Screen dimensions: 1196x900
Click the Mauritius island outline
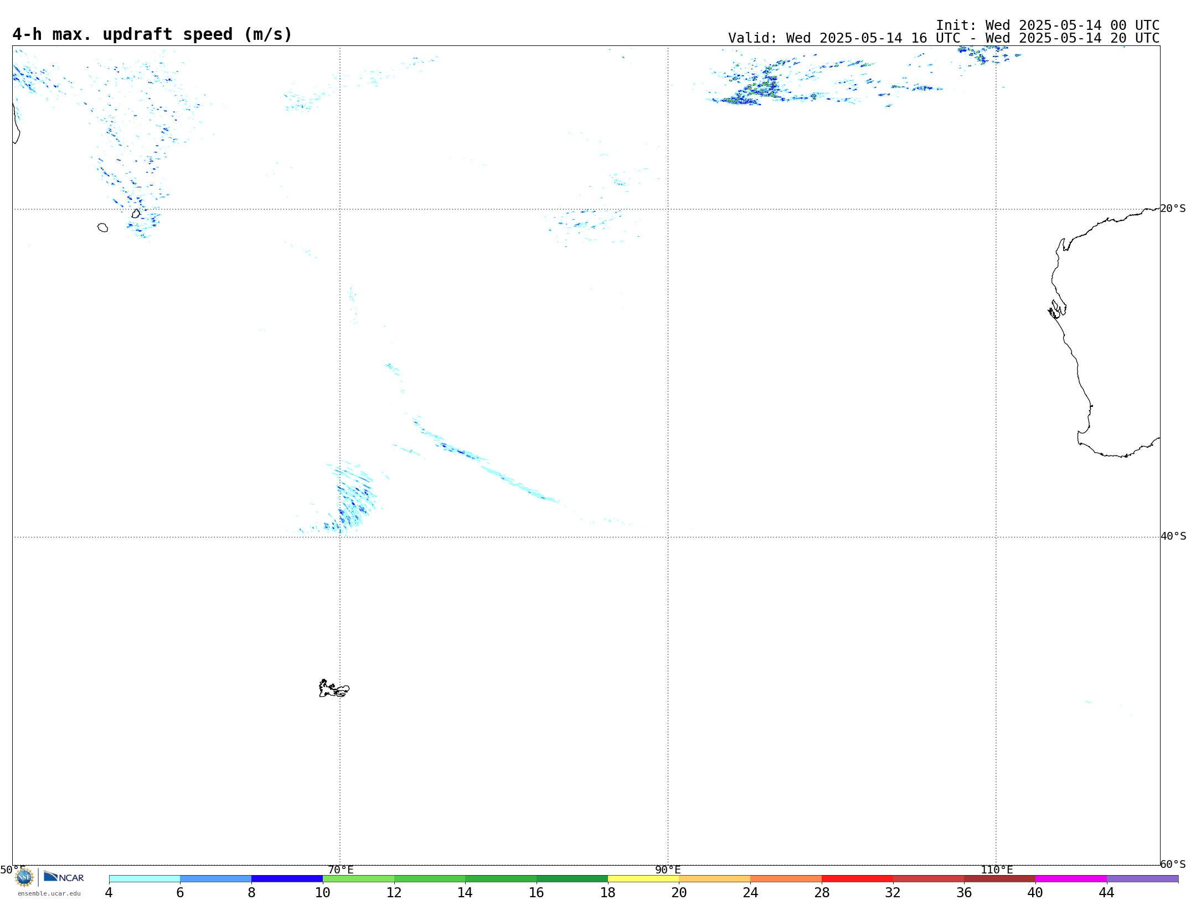click(136, 214)
